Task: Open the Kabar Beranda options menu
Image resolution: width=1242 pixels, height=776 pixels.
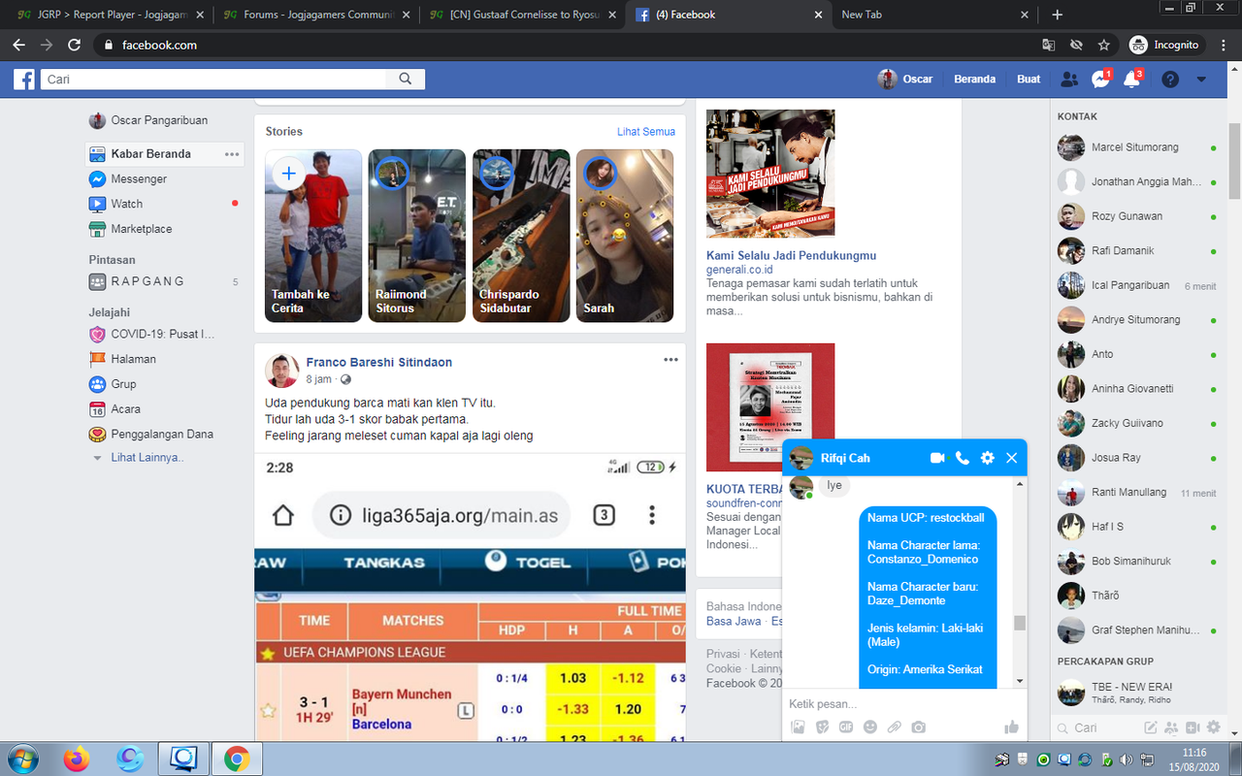Action: pyautogui.click(x=231, y=154)
